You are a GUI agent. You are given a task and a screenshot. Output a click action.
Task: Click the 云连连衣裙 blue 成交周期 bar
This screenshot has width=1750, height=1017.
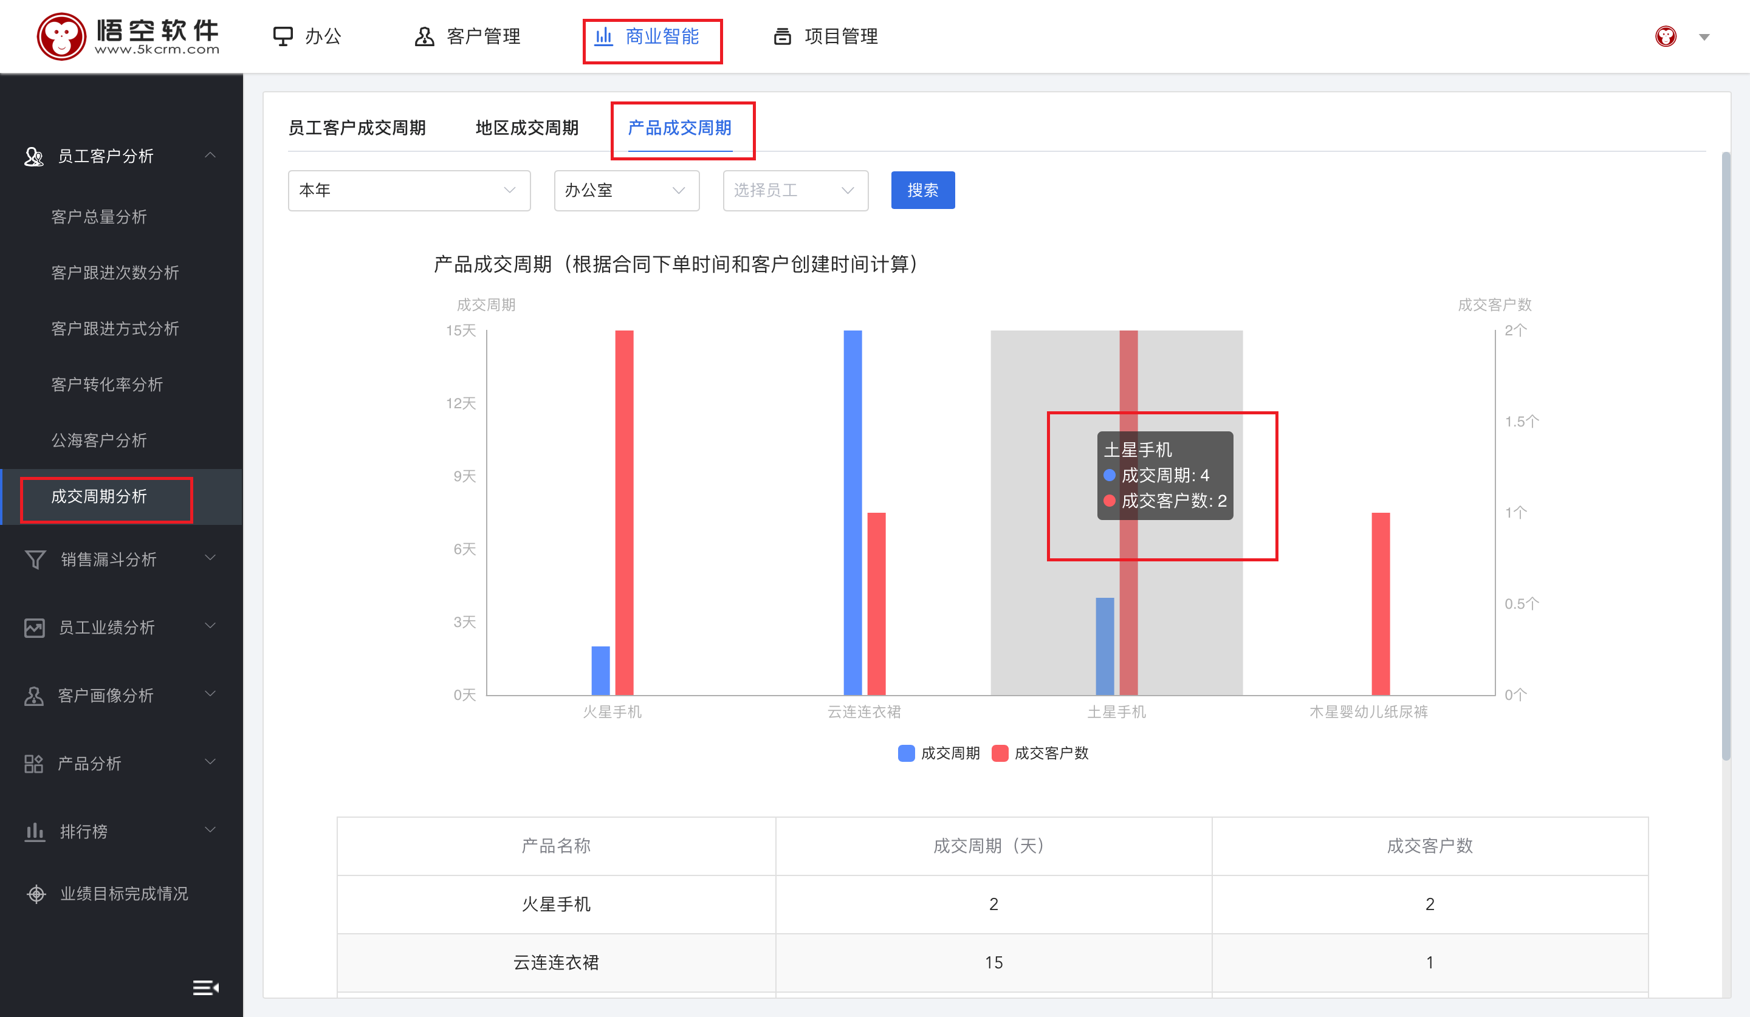click(852, 512)
